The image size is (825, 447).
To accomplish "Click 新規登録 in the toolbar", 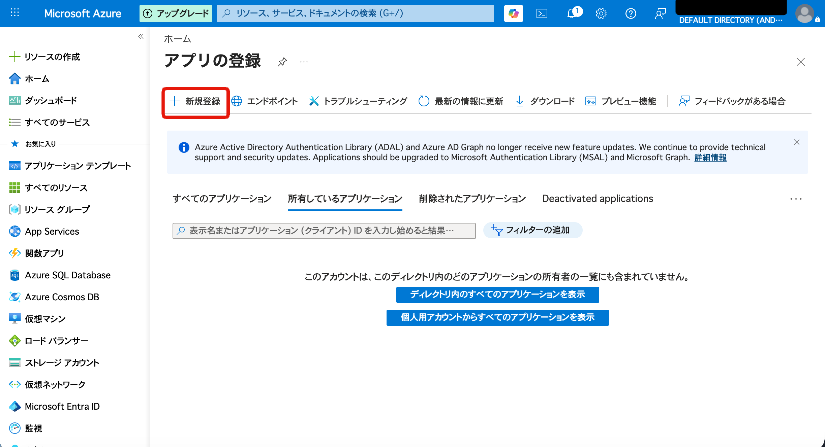I will 195,101.
